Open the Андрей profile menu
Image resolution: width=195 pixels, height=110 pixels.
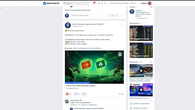coord(147,3)
